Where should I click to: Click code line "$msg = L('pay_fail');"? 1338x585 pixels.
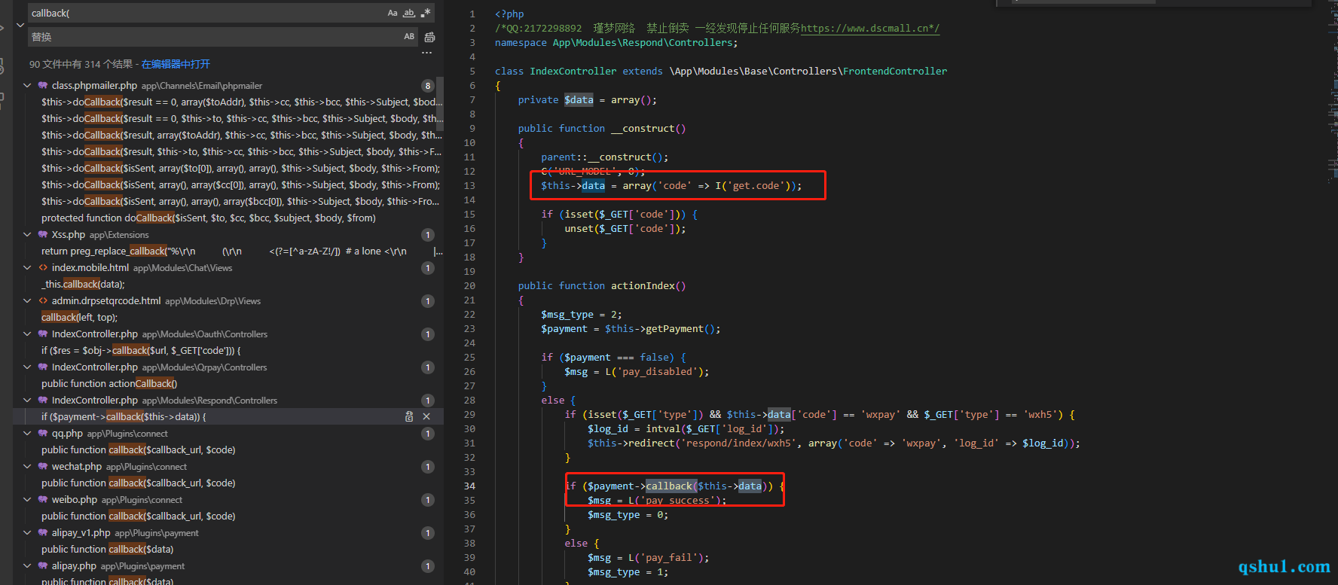649,558
